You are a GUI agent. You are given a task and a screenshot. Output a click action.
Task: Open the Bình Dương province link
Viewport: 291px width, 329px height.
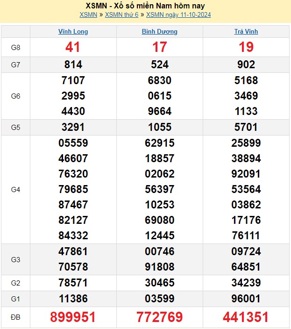click(160, 32)
